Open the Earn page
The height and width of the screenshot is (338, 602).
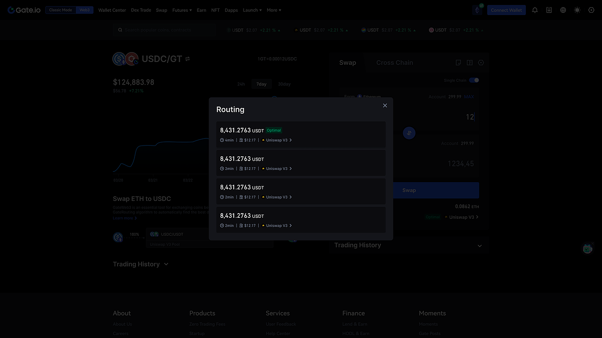pos(201,10)
